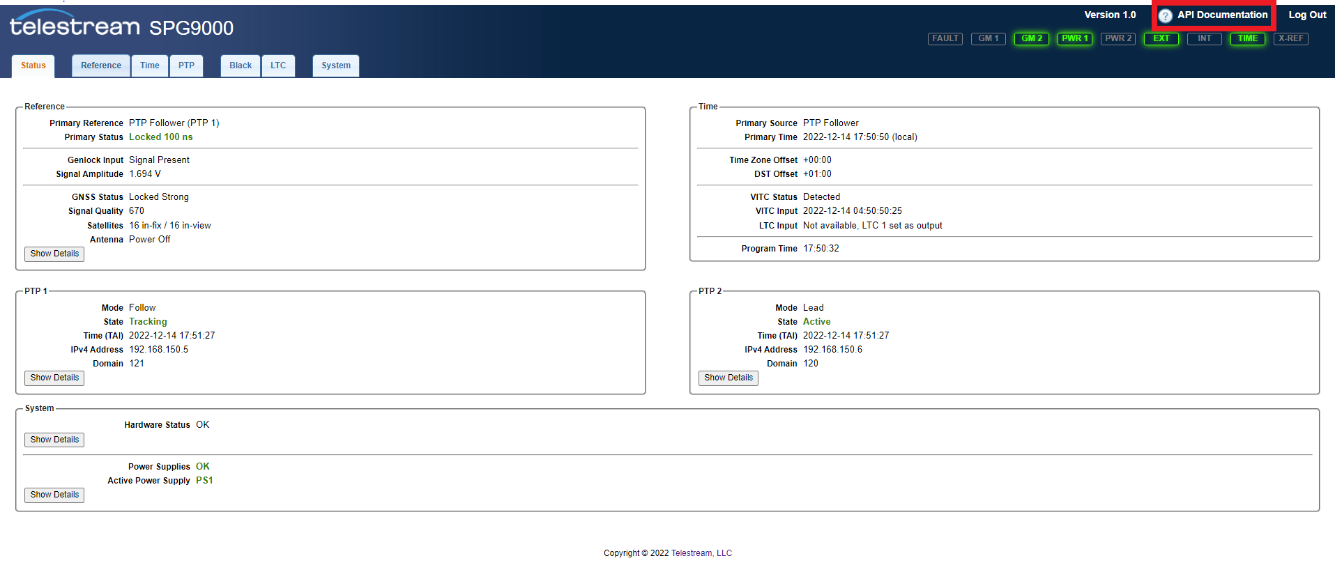1335x572 pixels.
Task: Click Active Power Supply 'PS1'
Action: 204,481
